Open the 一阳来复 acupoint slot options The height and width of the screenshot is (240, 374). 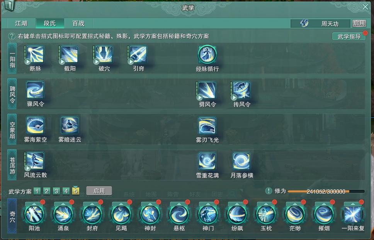pyautogui.click(x=353, y=204)
